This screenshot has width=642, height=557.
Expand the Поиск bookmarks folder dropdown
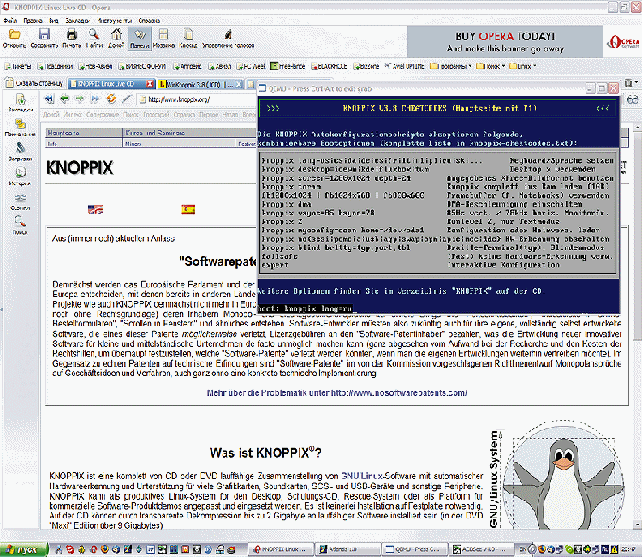pyautogui.click(x=490, y=66)
